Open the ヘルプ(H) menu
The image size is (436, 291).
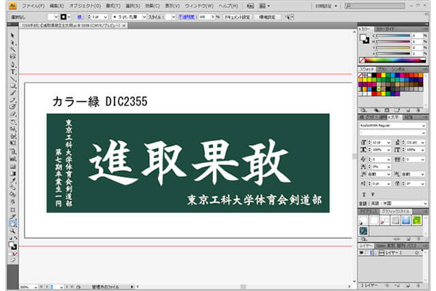pos(228,6)
